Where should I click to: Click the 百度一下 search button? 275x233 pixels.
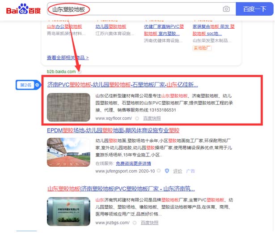pyautogui.click(x=254, y=9)
